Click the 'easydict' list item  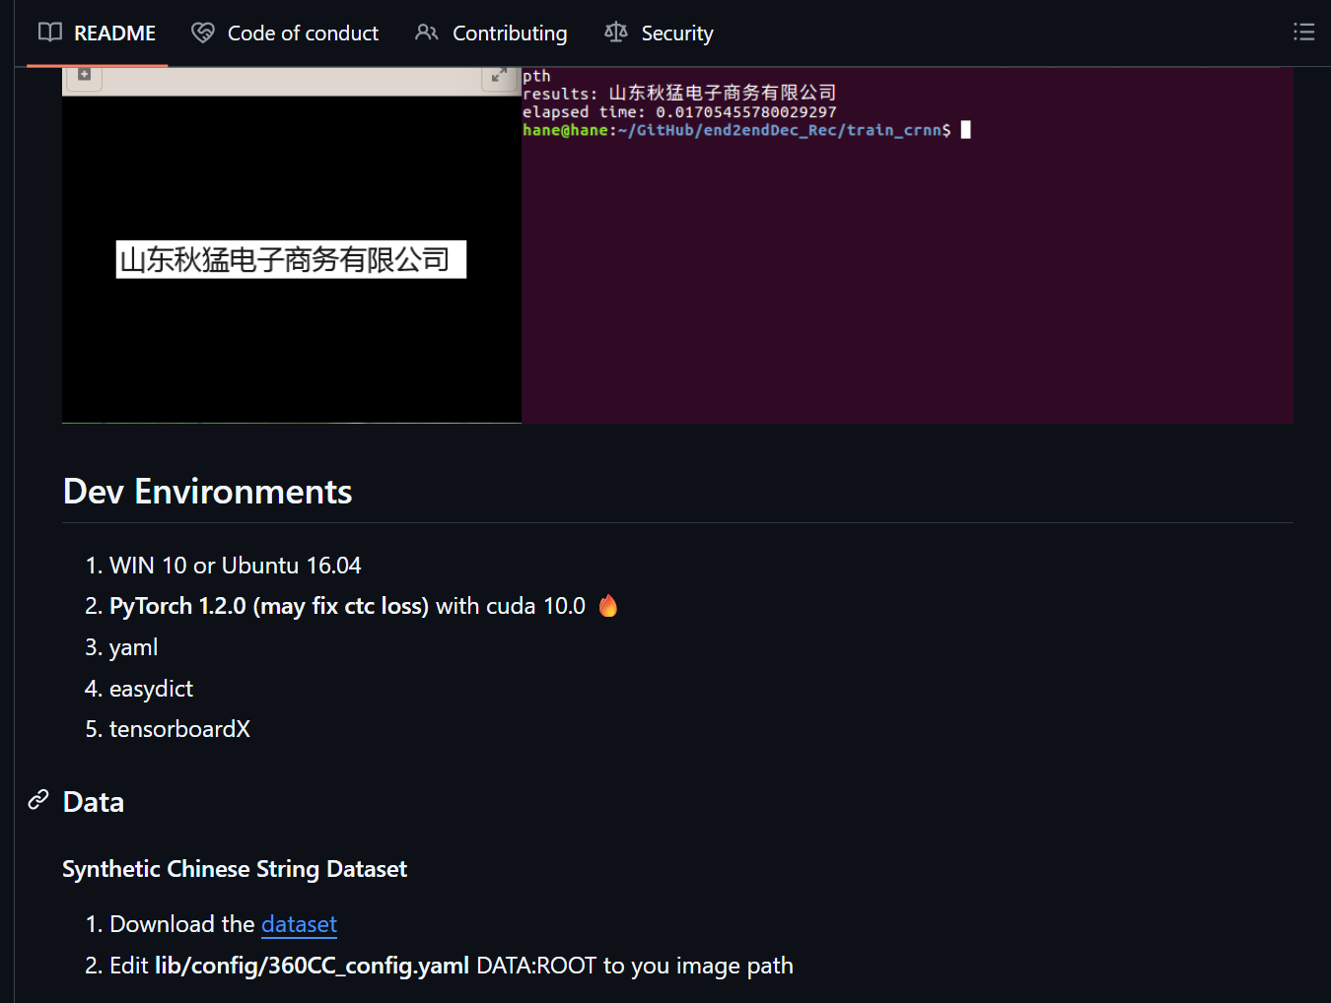click(x=151, y=689)
